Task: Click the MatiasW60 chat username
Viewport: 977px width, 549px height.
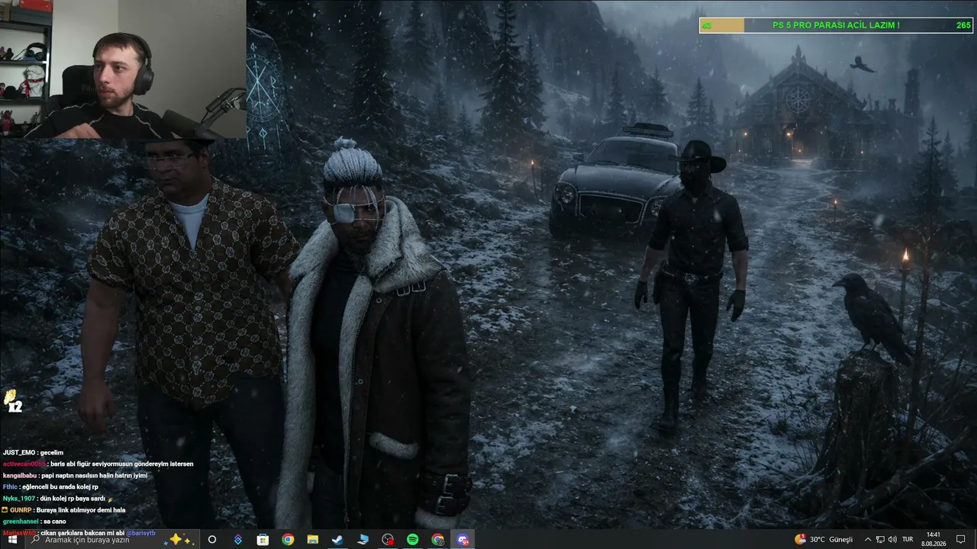Action: [19, 533]
